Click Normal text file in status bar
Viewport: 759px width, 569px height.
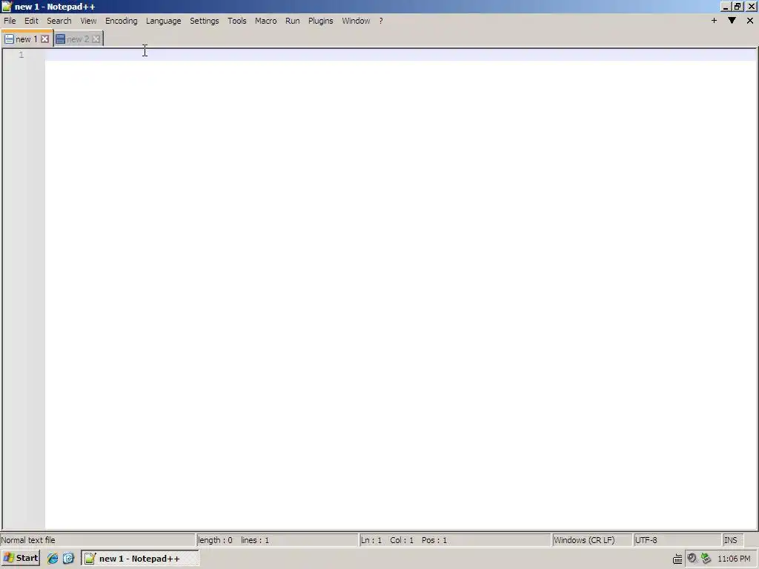point(28,540)
